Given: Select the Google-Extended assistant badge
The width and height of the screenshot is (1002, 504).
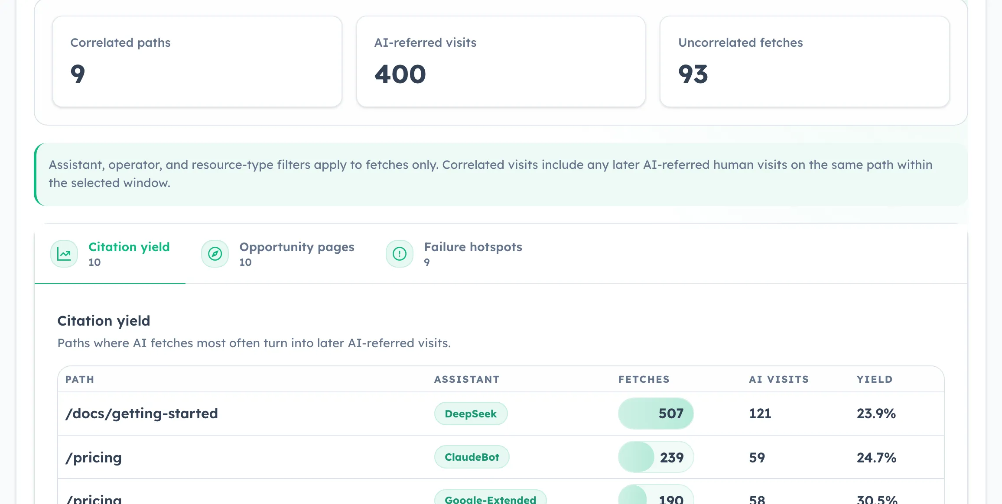Looking at the screenshot, I should pyautogui.click(x=490, y=499).
